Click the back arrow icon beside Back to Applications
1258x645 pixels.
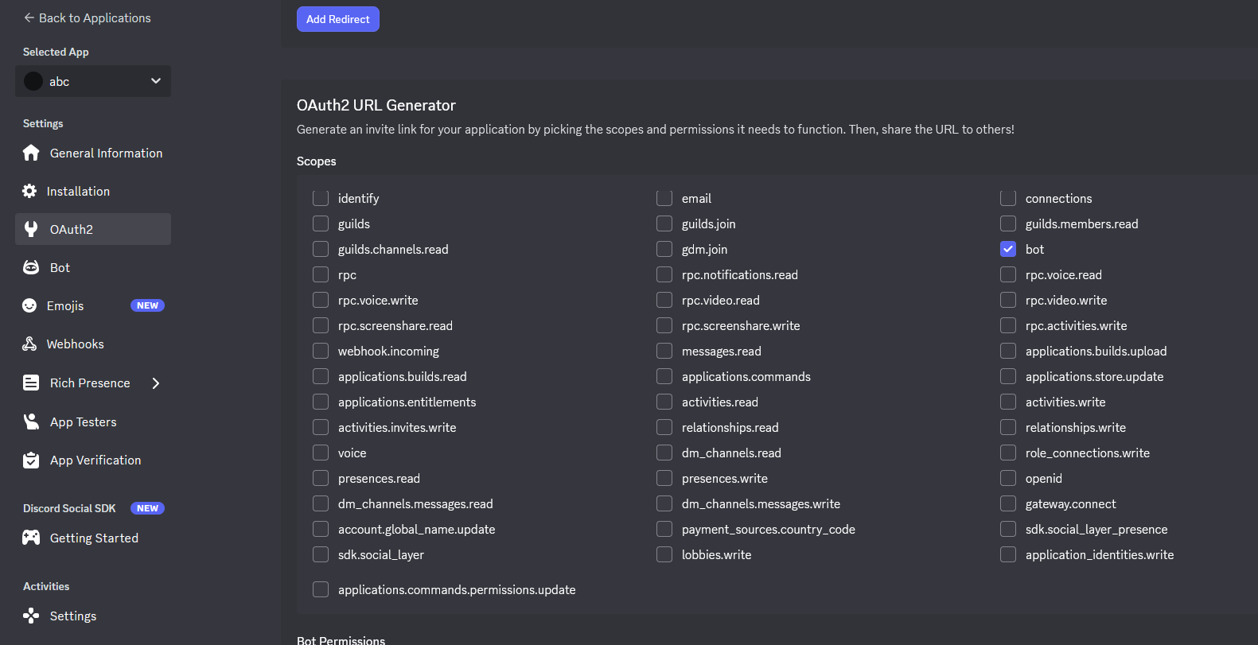(x=29, y=17)
